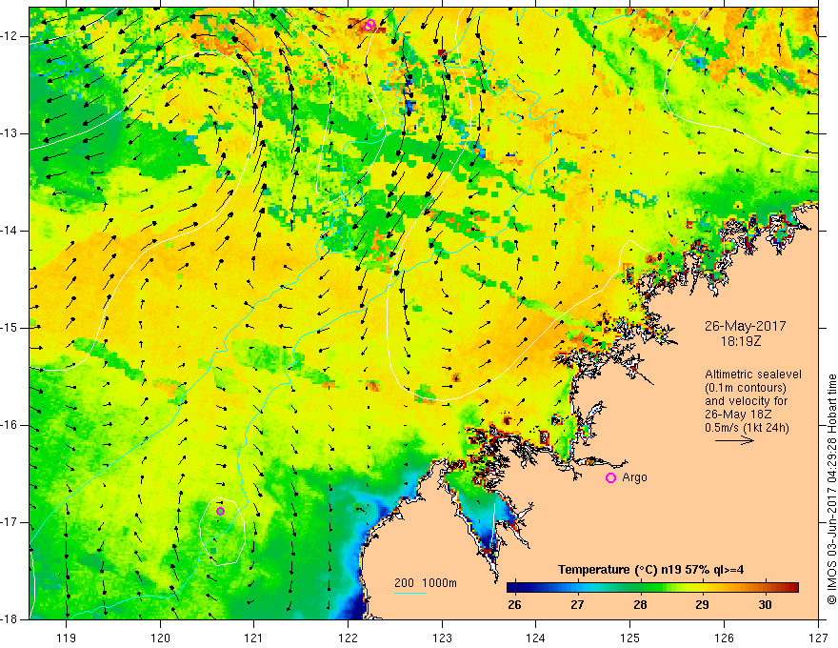This screenshot has width=838, height=648.
Task: Click the colorbar tick label '29'
Action: 702,605
